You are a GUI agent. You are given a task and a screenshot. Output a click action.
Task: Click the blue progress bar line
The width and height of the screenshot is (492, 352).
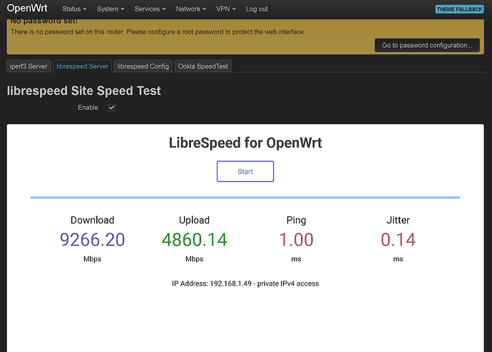245,197
